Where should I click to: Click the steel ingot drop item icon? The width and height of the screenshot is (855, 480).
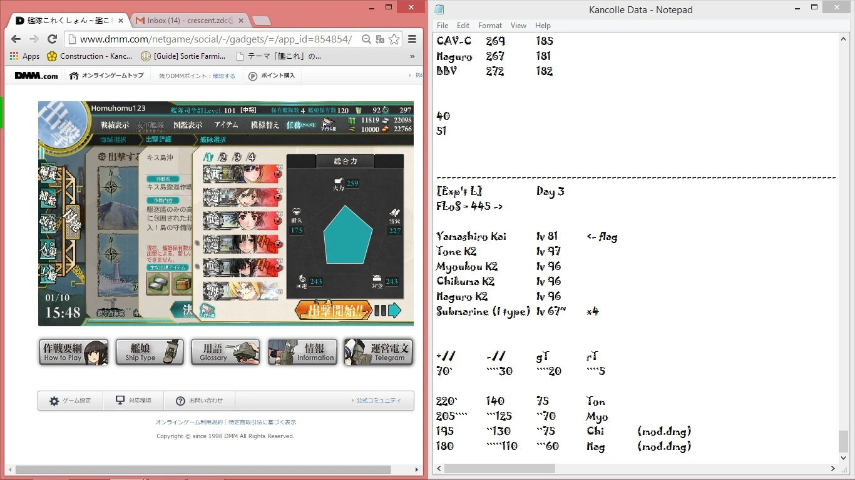158,284
